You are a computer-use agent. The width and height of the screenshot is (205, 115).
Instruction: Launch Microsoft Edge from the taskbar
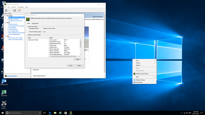(x=50, y=113)
